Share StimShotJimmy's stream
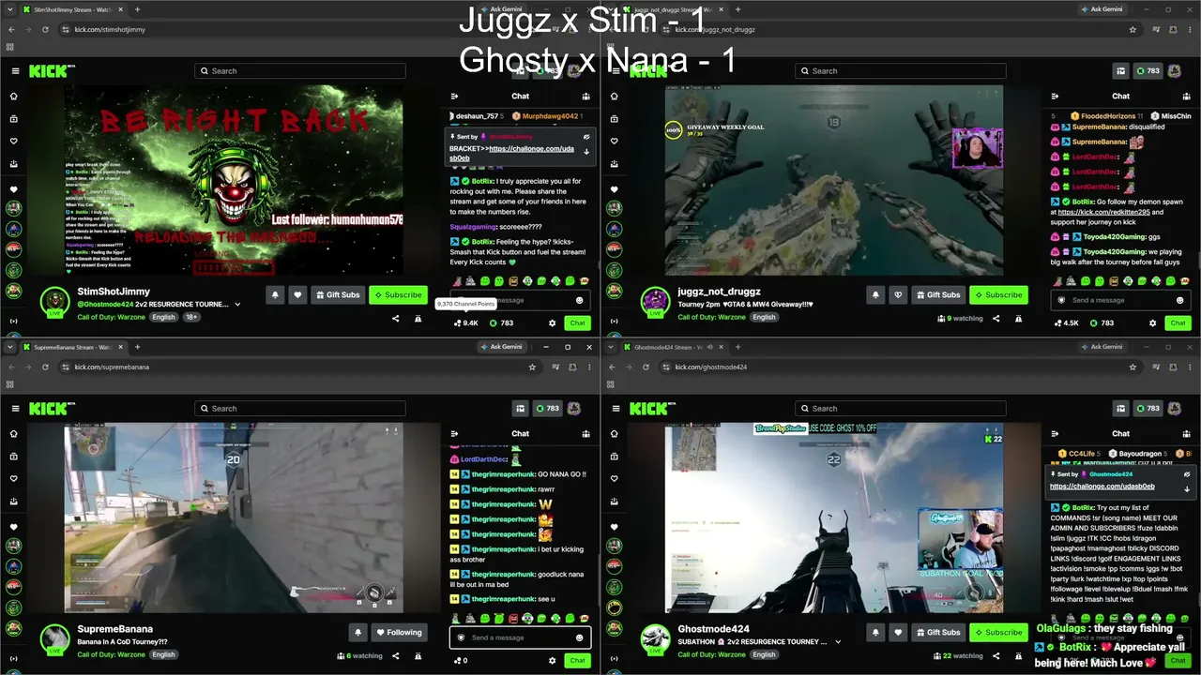The image size is (1201, 675). [395, 319]
